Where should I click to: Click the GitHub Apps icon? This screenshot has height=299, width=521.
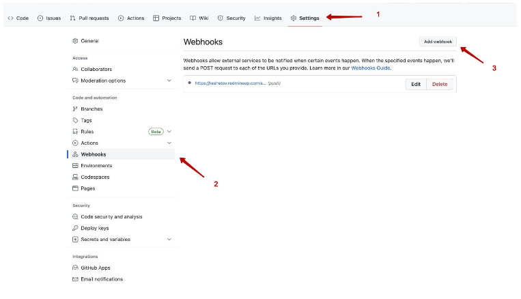[x=75, y=268]
